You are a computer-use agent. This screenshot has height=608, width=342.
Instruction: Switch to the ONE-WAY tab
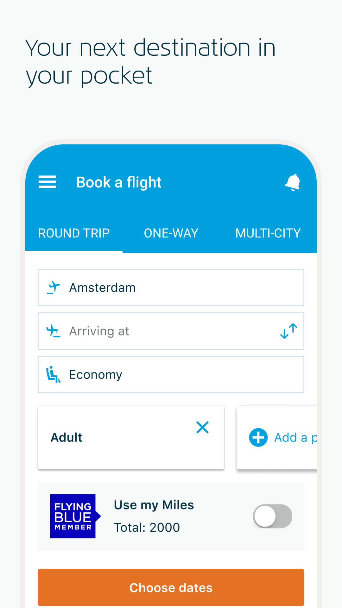click(x=171, y=233)
